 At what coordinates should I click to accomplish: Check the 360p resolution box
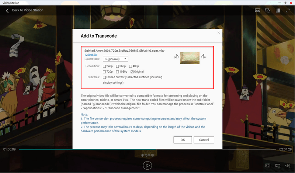click(117, 66)
